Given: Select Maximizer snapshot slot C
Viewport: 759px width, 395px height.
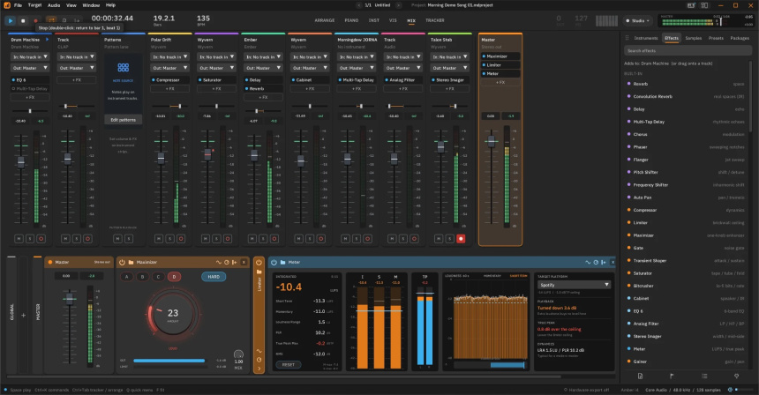Looking at the screenshot, I should pyautogui.click(x=158, y=277).
